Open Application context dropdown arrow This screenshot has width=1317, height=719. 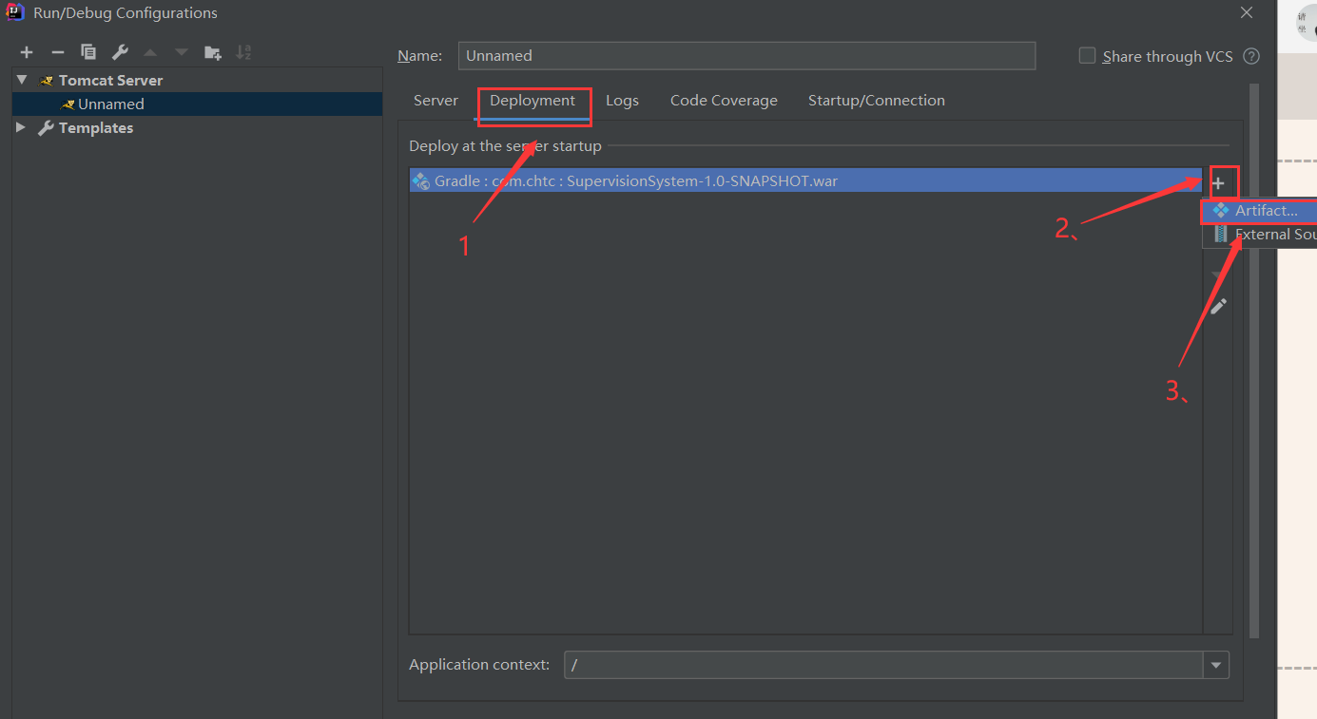pyautogui.click(x=1215, y=665)
